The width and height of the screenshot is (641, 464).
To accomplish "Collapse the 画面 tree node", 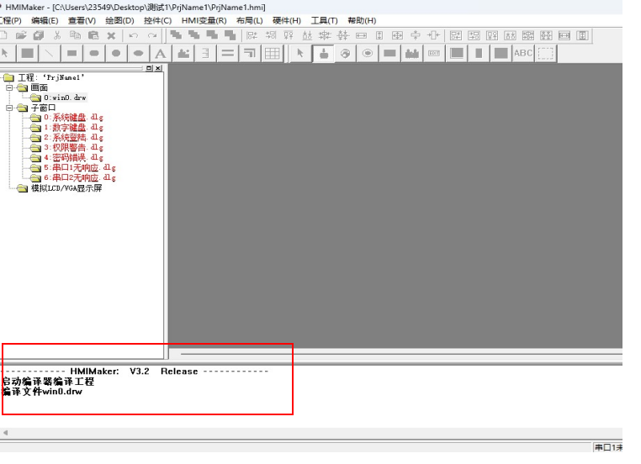I will 9,87.
